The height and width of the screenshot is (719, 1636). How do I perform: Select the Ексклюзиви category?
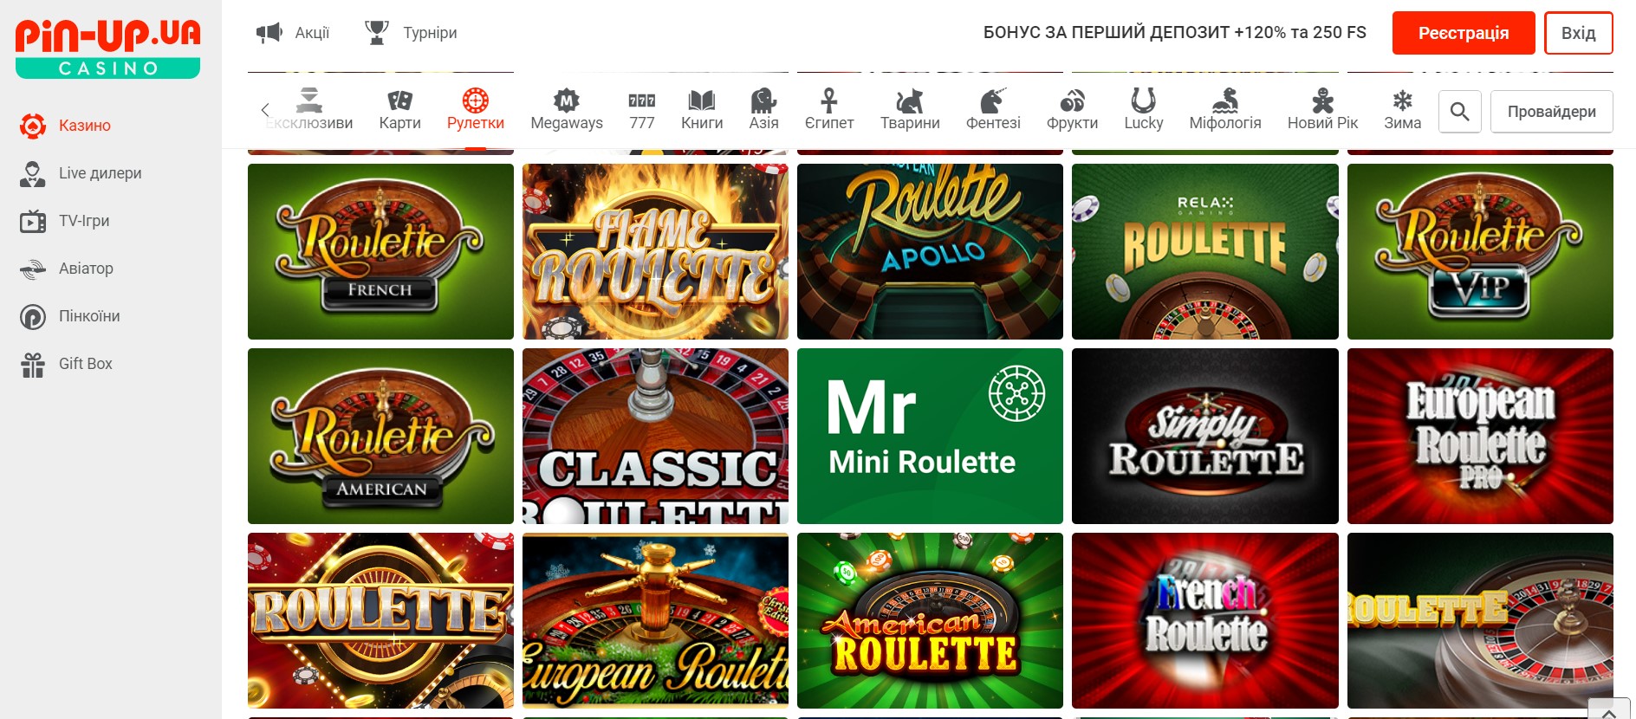[309, 110]
